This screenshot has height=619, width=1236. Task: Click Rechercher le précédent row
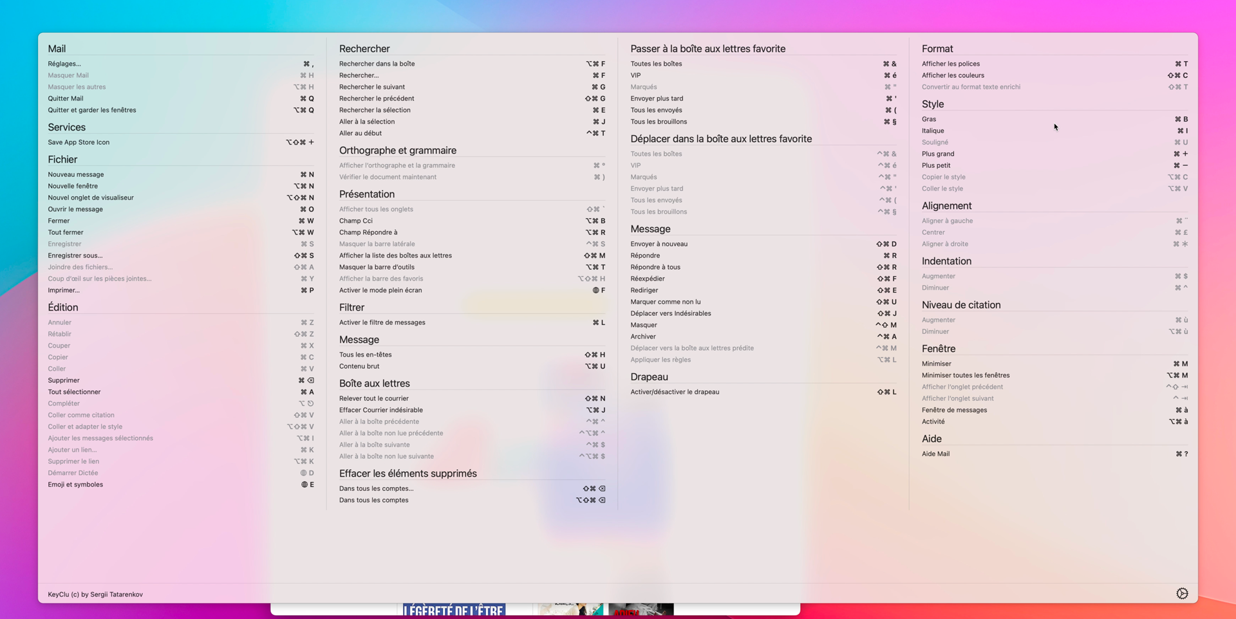click(473, 98)
